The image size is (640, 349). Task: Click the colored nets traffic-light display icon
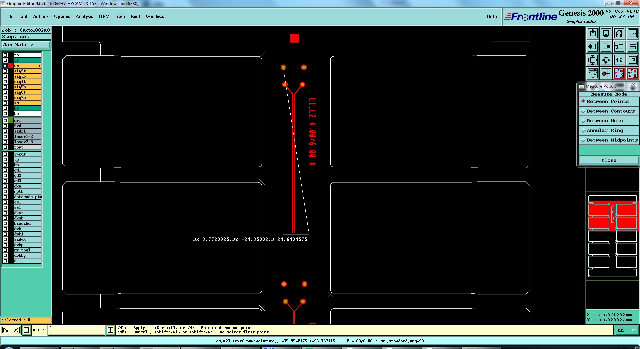tap(619, 73)
